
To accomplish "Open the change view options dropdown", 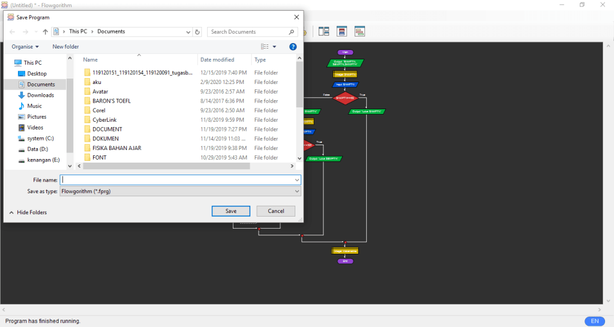I will point(274,46).
